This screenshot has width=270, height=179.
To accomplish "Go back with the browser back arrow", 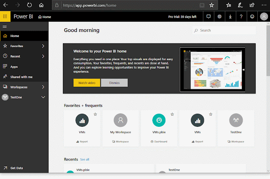I will coord(5,5).
